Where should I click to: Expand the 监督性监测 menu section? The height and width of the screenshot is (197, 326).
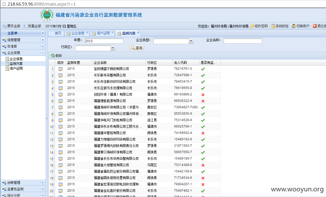(x=43, y=189)
